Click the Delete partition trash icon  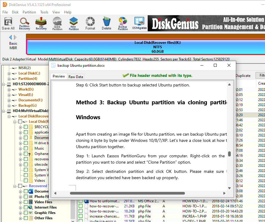coord(106,23)
